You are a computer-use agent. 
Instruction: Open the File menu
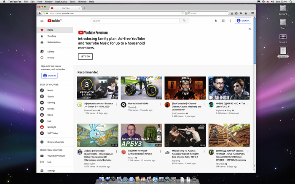click(x=26, y=2)
